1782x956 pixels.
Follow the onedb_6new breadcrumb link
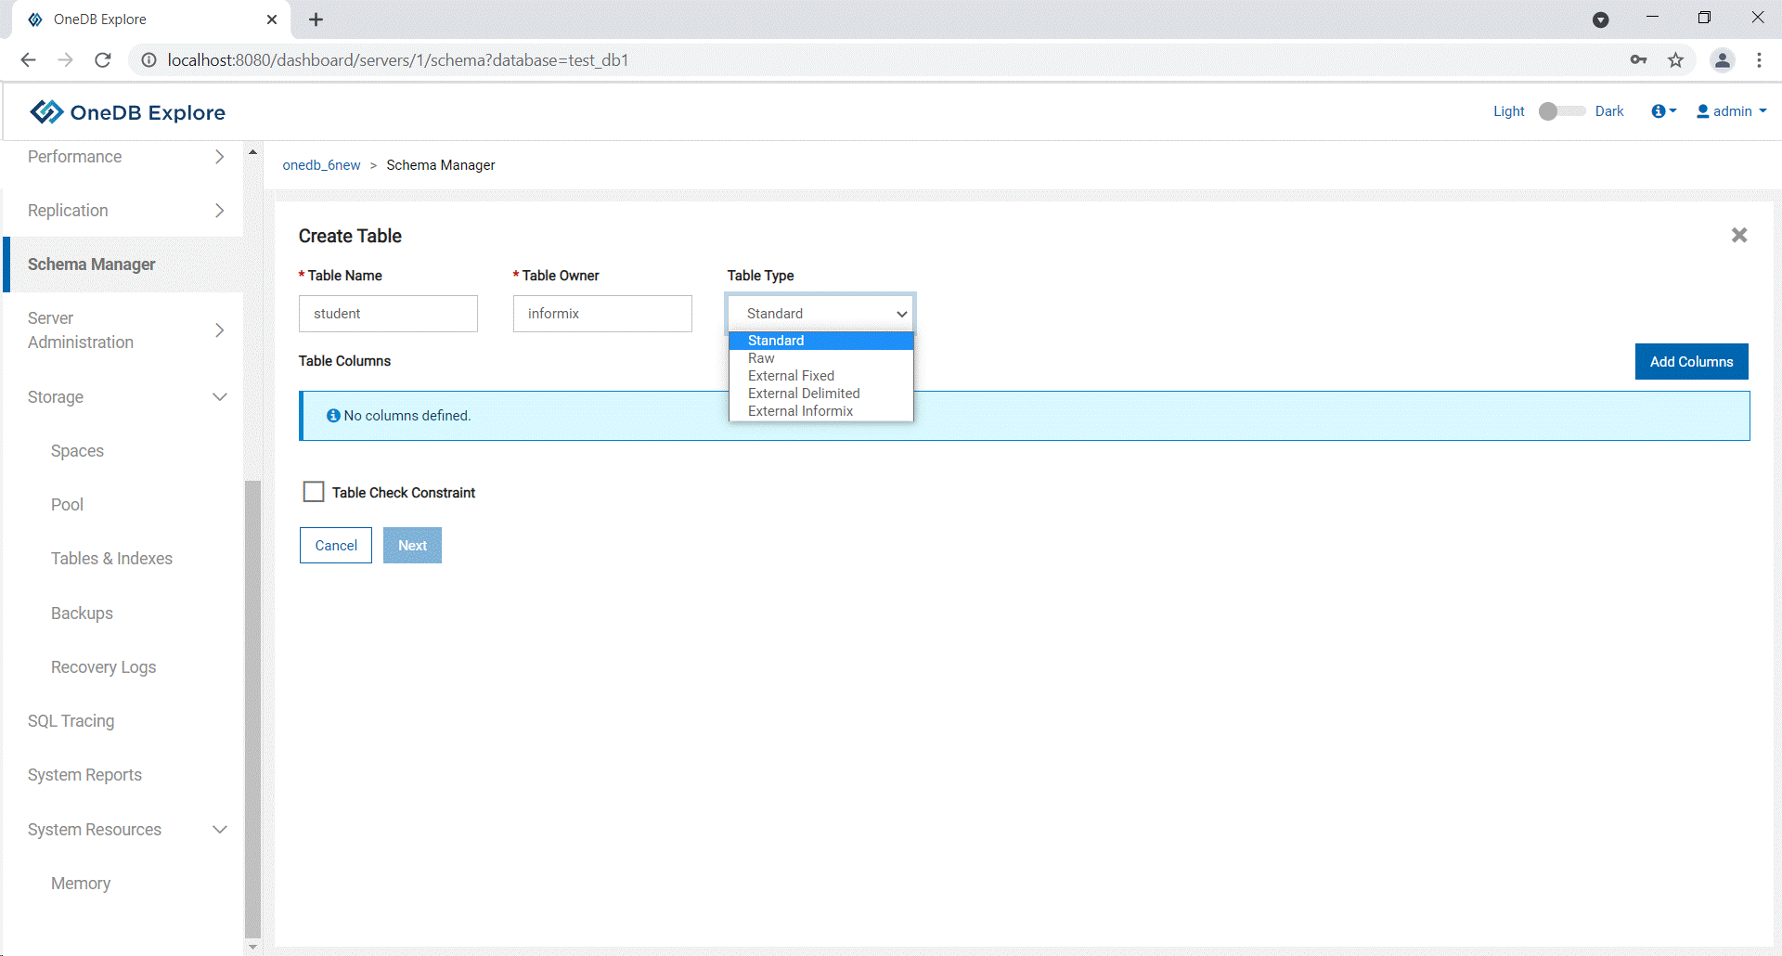[321, 165]
